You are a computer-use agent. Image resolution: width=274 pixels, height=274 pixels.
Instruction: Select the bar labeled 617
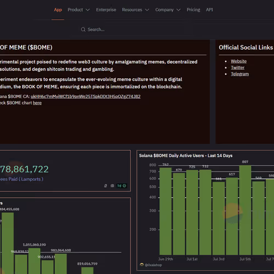pos(232,216)
